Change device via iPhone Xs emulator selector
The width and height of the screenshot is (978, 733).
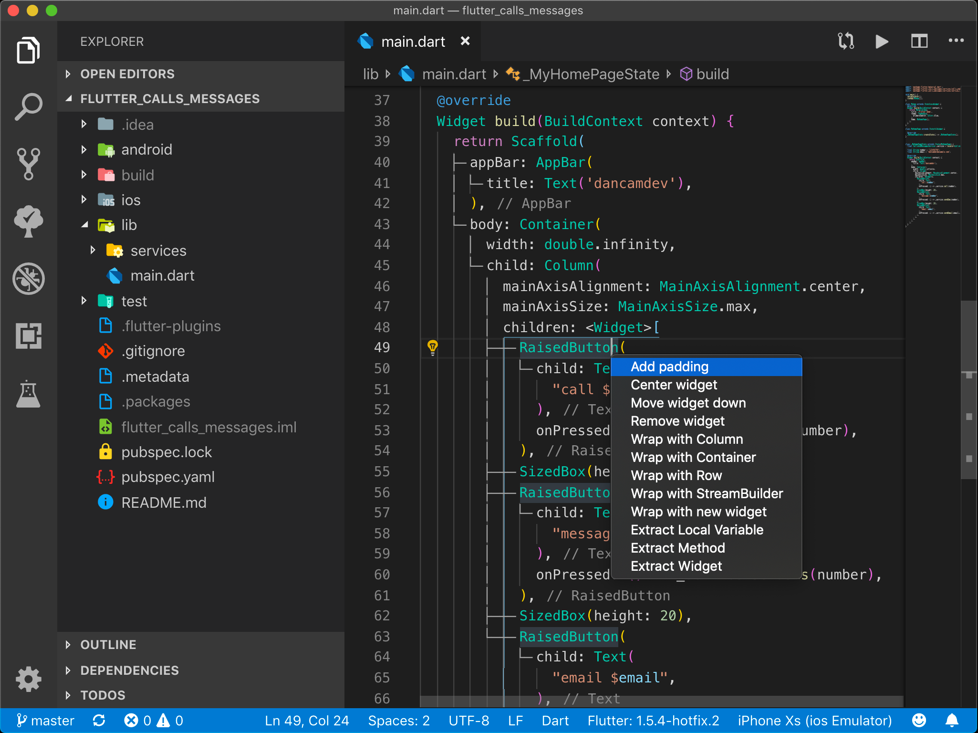(814, 721)
